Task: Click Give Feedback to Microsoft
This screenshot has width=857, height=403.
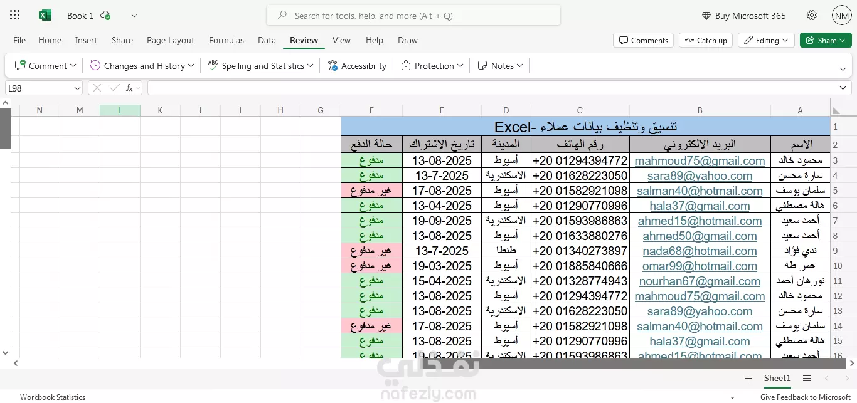Action: click(806, 397)
